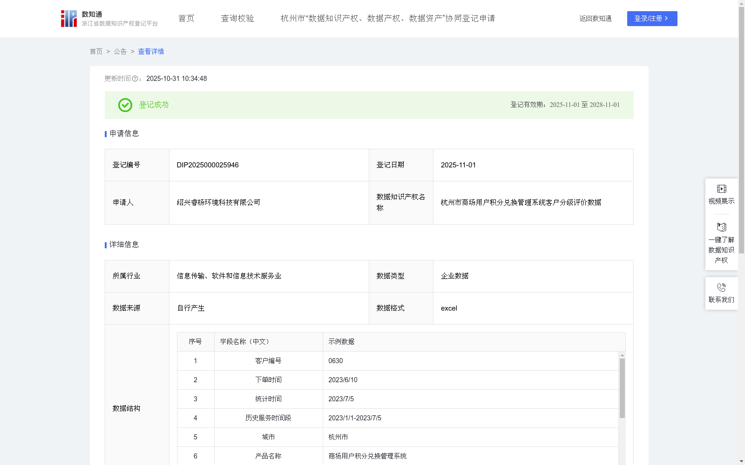Screen dimensions: 745x465
Task: Click the page scrollbar up arrow
Action: pos(742,3)
